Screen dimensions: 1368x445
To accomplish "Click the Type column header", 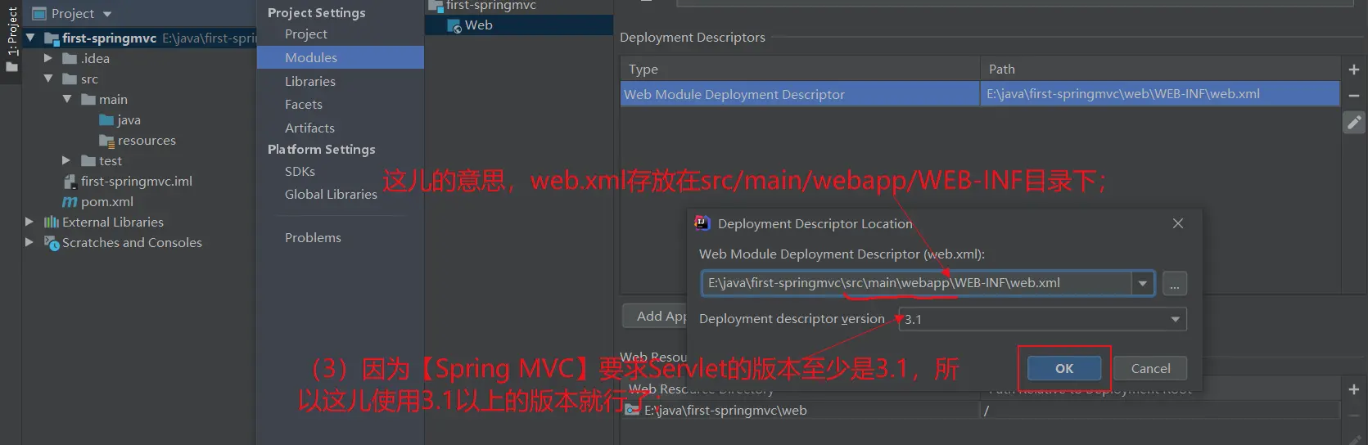I will [800, 70].
